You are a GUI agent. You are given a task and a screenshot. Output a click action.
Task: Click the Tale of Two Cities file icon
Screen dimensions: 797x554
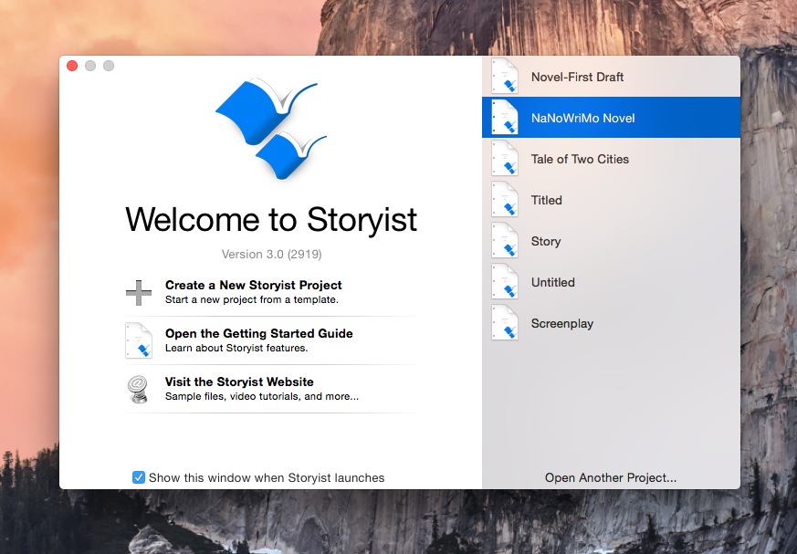pyautogui.click(x=505, y=159)
